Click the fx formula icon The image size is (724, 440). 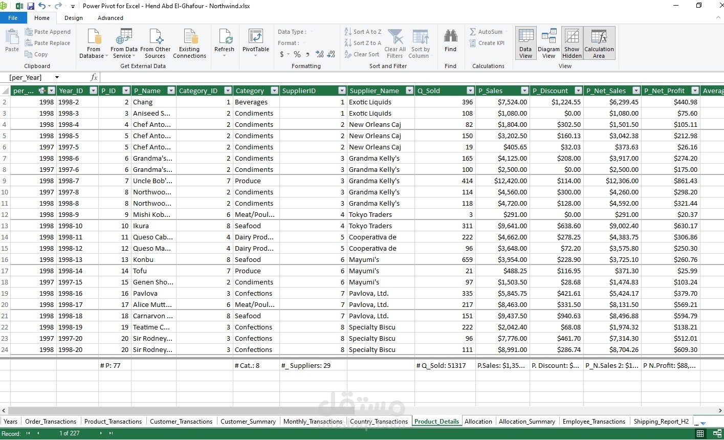click(94, 77)
